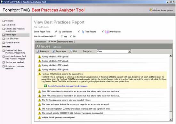Switch to Informational Items tab
Image resolution: width=176 pixels, height=124 pixels.
point(66,42)
